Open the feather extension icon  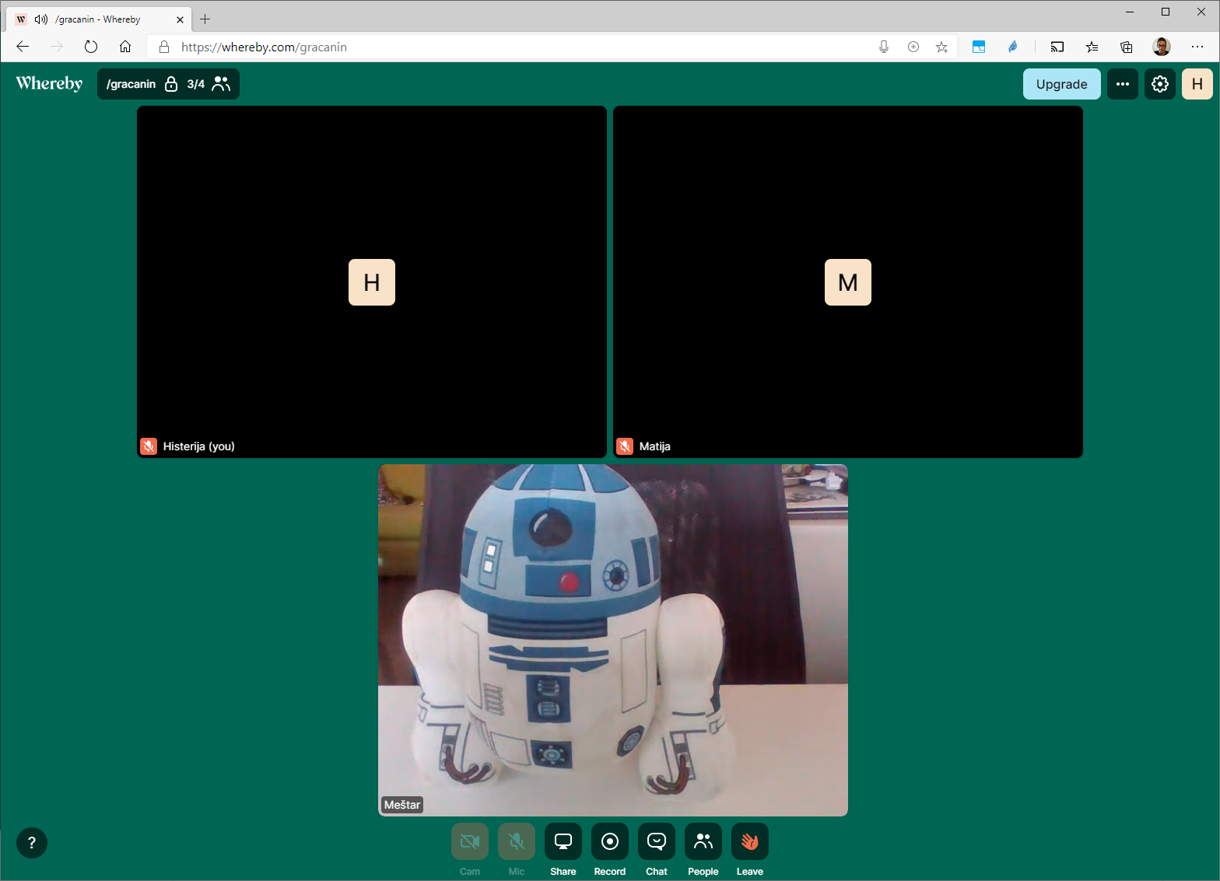point(1013,47)
